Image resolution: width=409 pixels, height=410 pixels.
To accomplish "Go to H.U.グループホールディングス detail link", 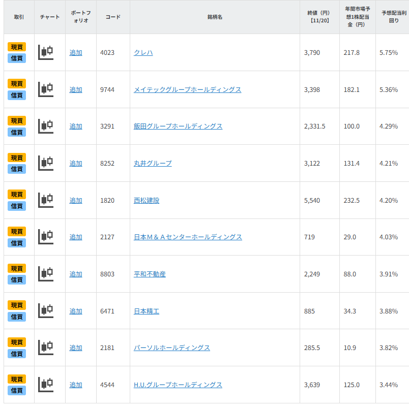I will 178,385.
